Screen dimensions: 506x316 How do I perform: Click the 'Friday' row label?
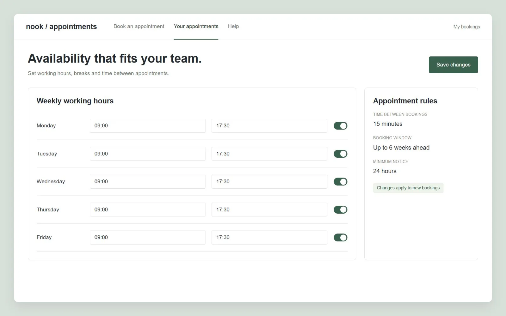[x=44, y=238]
